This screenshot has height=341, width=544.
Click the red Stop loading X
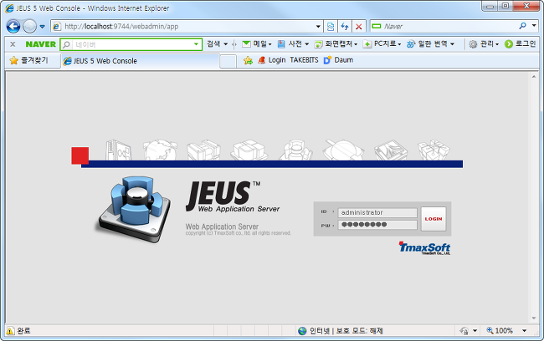[x=359, y=27]
